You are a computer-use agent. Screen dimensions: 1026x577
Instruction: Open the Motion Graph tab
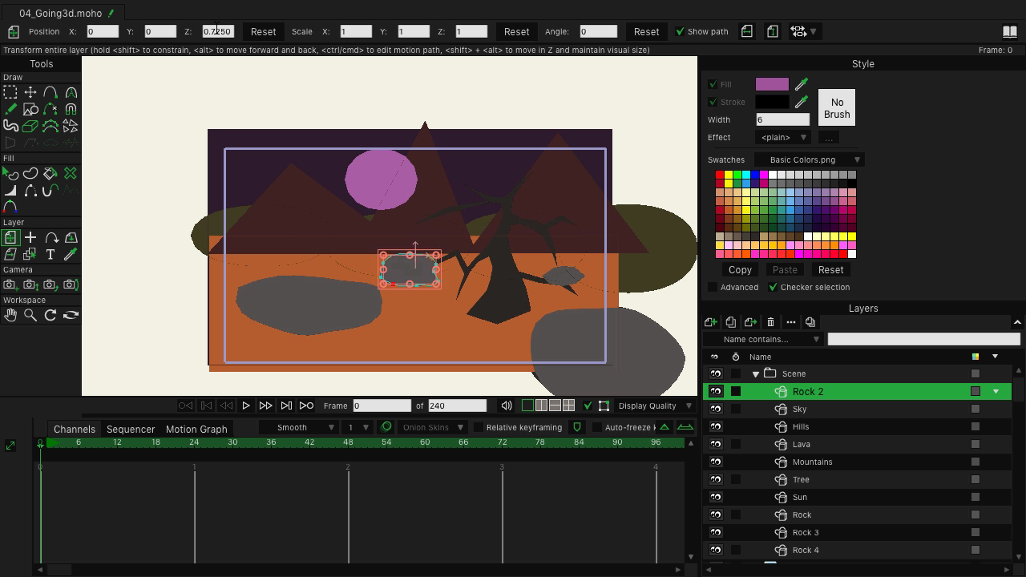(196, 429)
